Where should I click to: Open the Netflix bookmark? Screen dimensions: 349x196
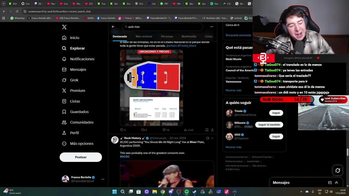coord(89,18)
